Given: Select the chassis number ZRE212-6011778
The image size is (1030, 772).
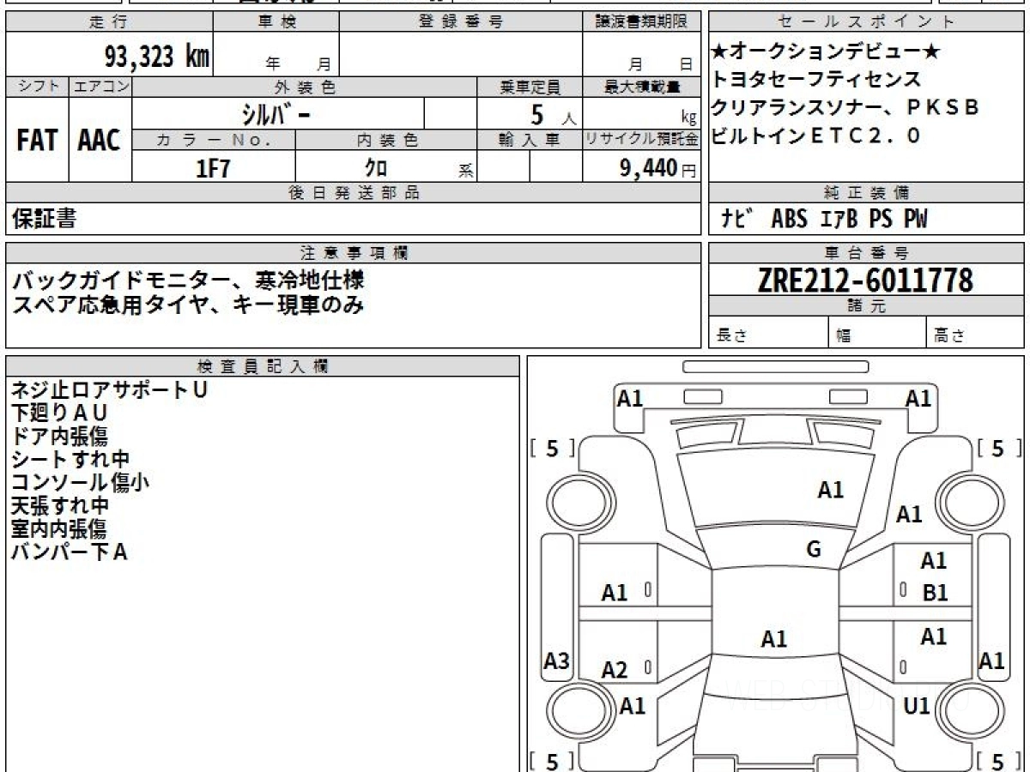Looking at the screenshot, I should (865, 280).
